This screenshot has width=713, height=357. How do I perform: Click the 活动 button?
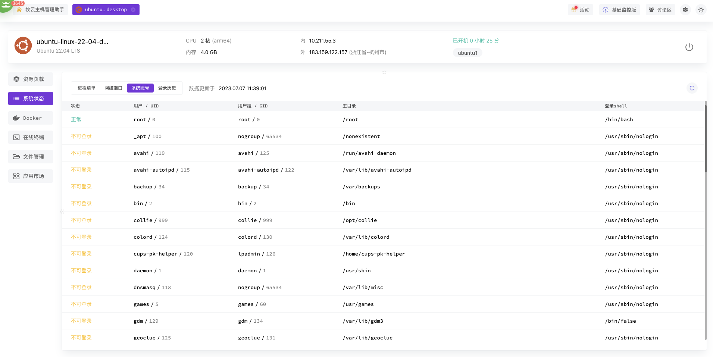(581, 10)
